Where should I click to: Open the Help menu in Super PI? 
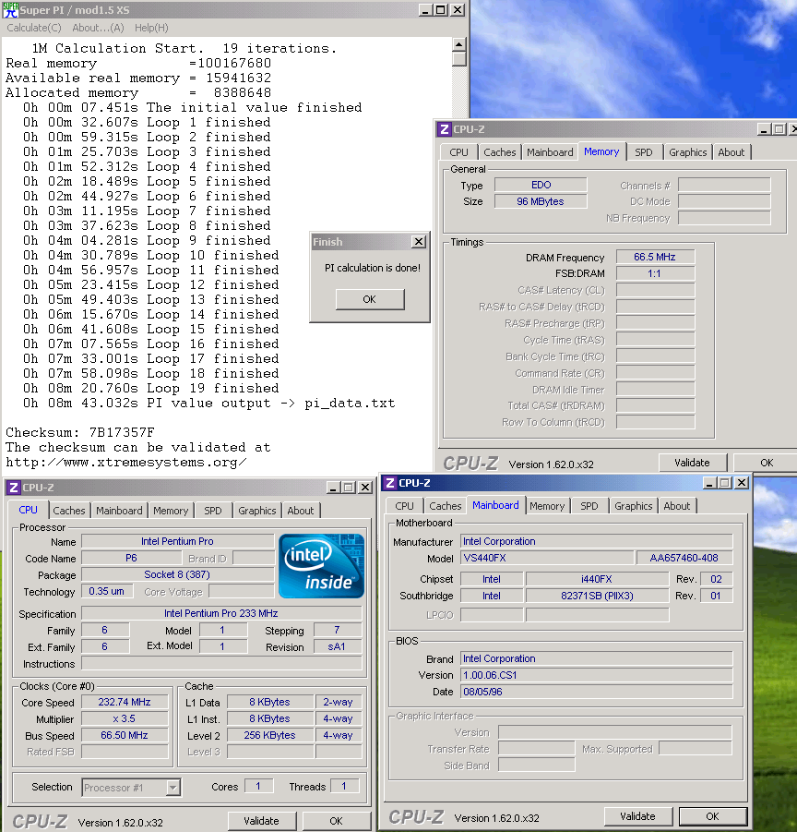tap(151, 28)
